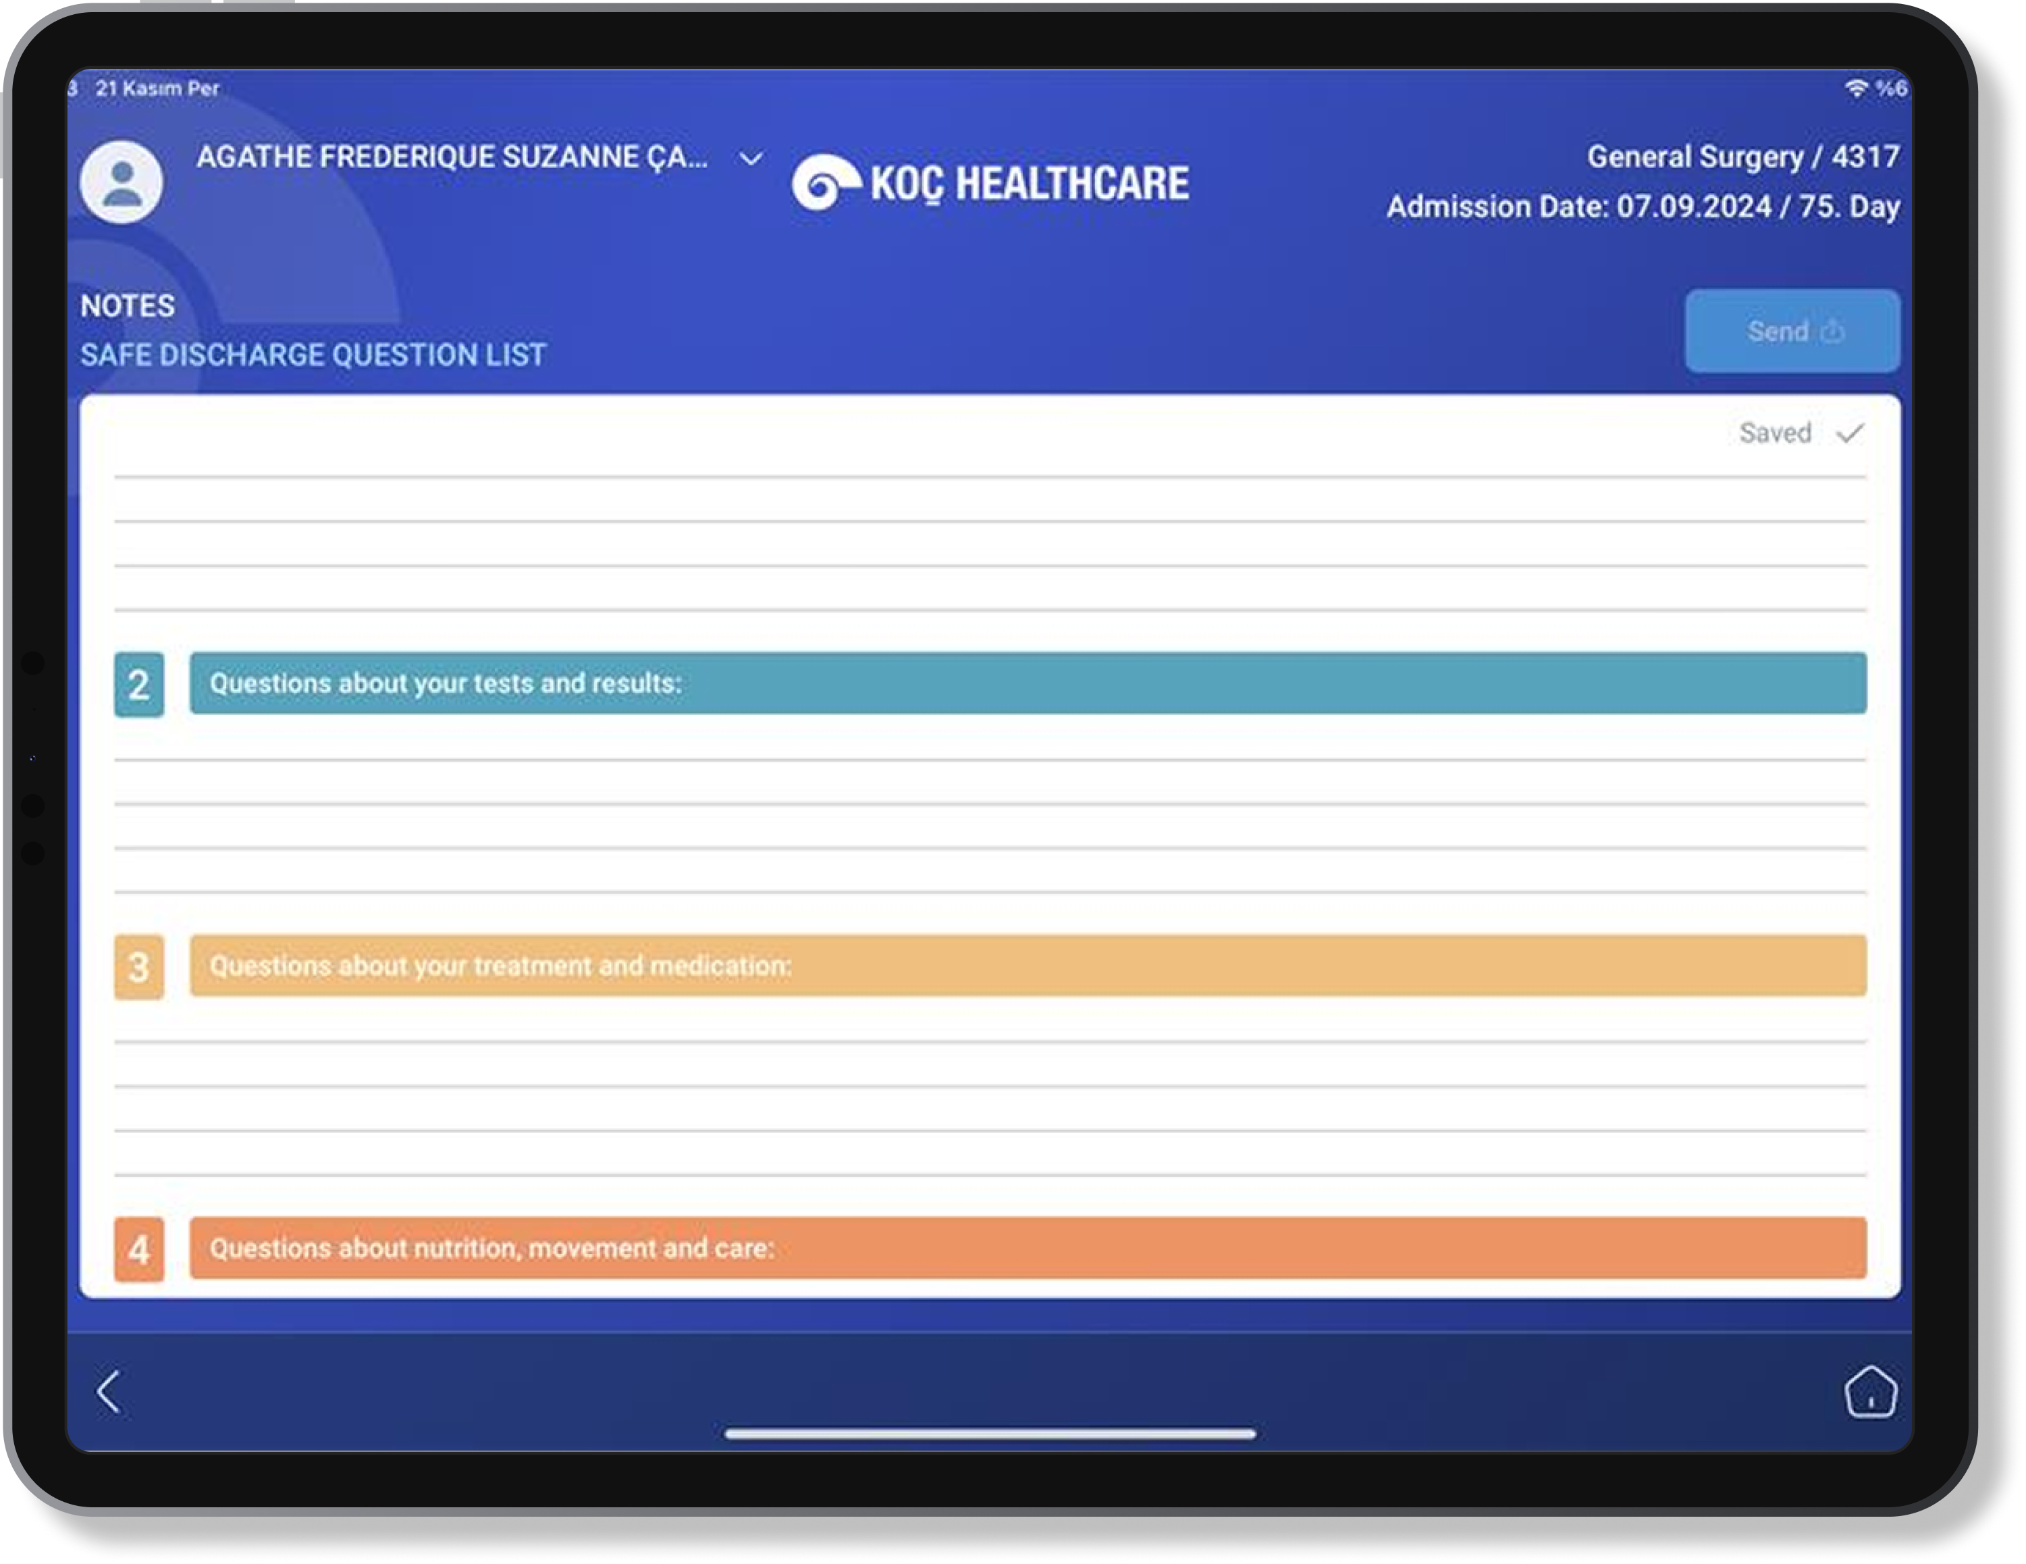Tap the patient profile avatar icon
The image size is (2026, 1564).
click(122, 183)
